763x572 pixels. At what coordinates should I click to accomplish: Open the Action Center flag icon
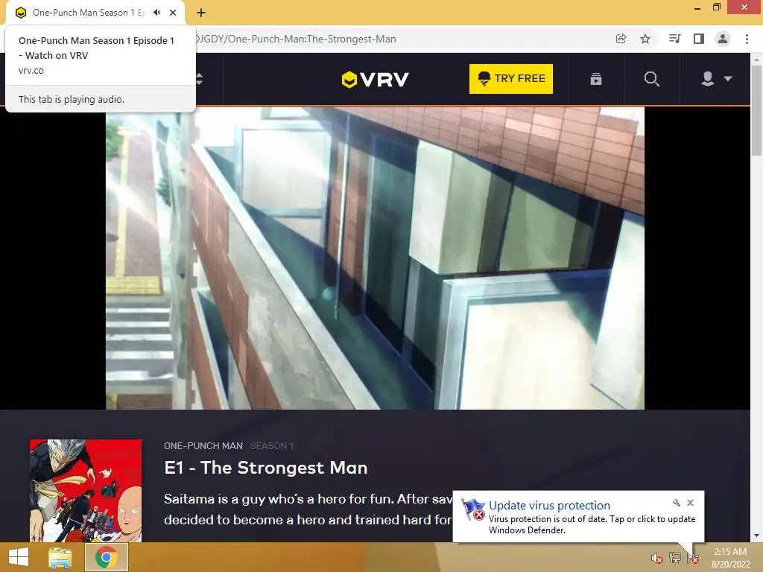tap(693, 558)
